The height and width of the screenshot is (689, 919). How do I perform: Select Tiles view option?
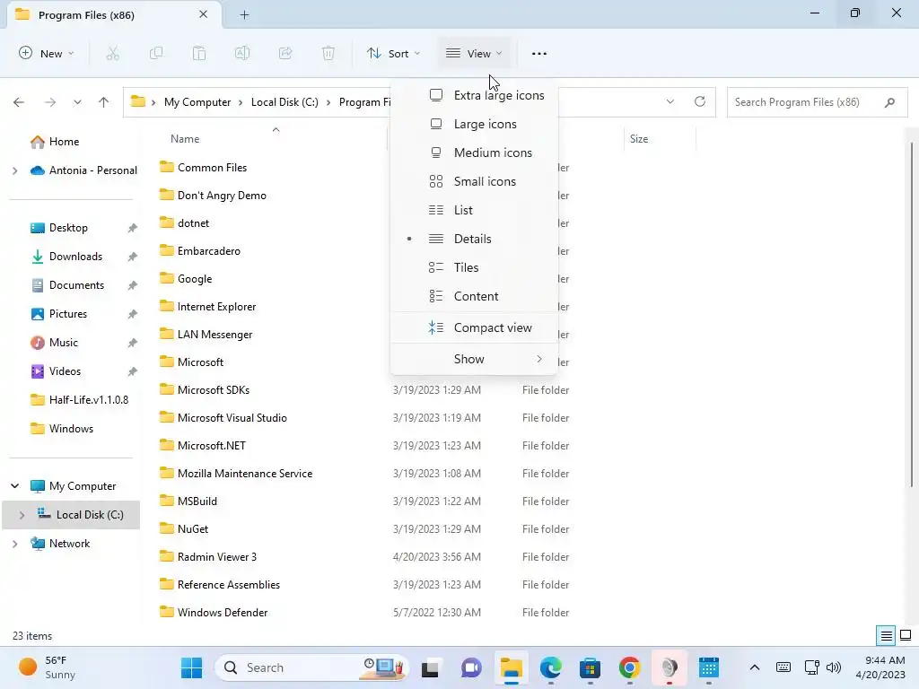[x=474, y=267]
